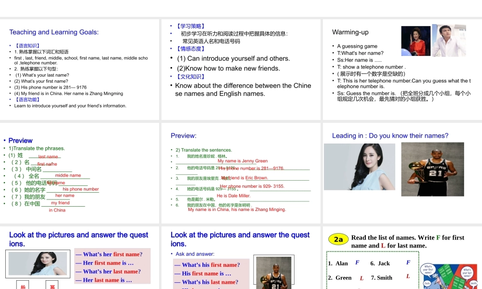482x289 pixels.
Task: Click the man in white shirt photo
Action: (449, 40)
